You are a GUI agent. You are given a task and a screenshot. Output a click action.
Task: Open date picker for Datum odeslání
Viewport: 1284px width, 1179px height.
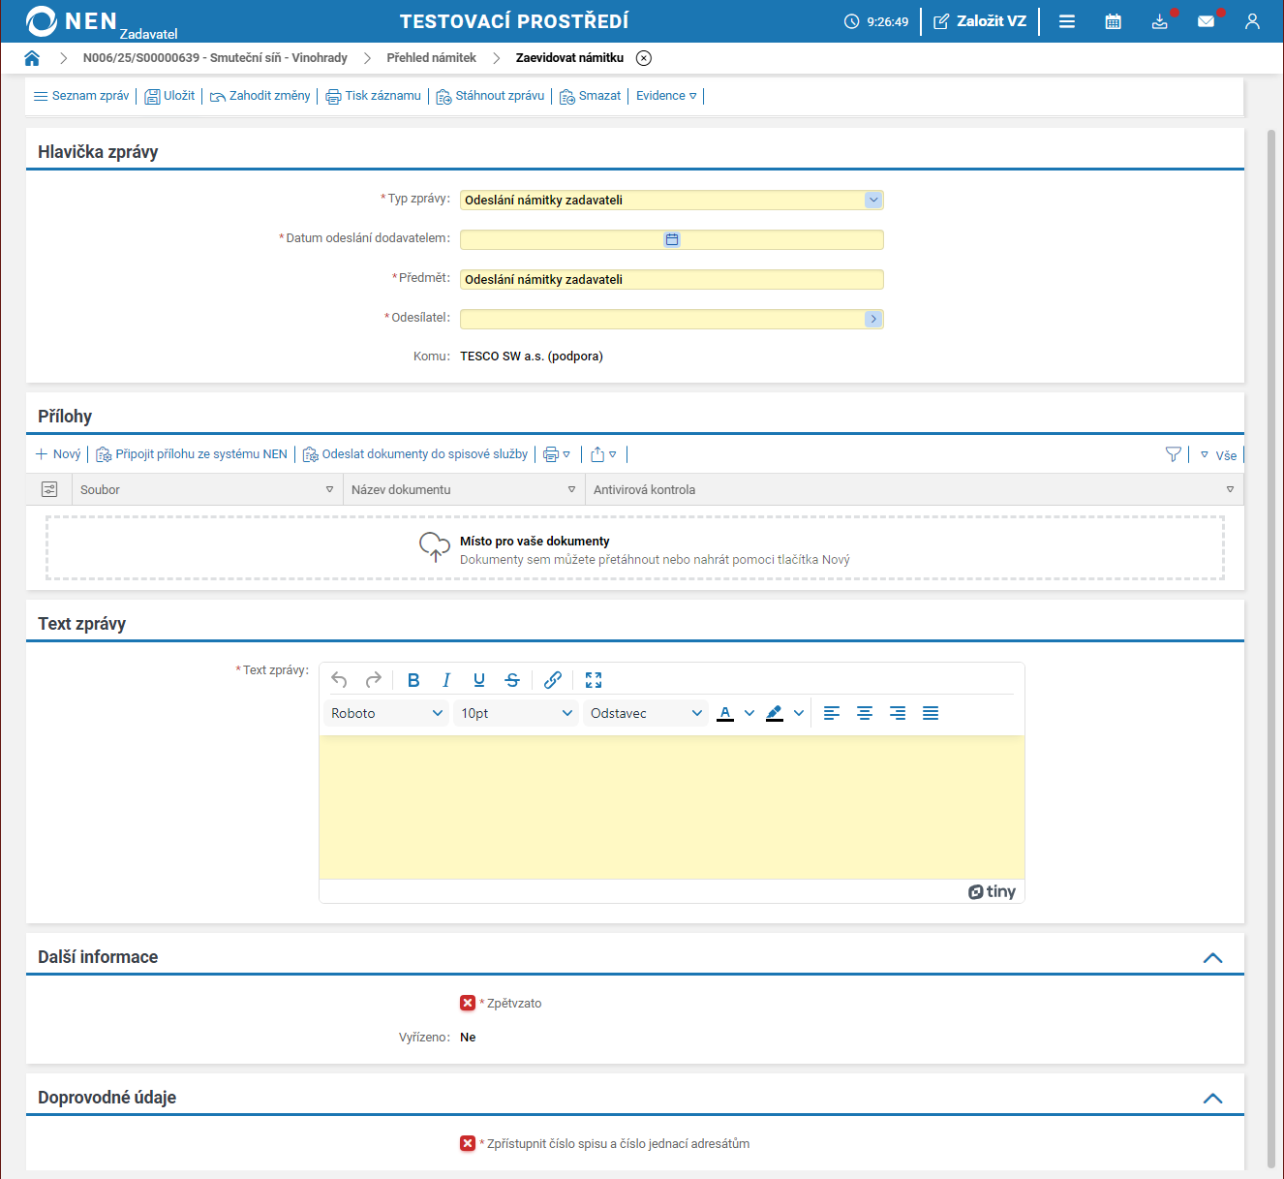tap(672, 239)
